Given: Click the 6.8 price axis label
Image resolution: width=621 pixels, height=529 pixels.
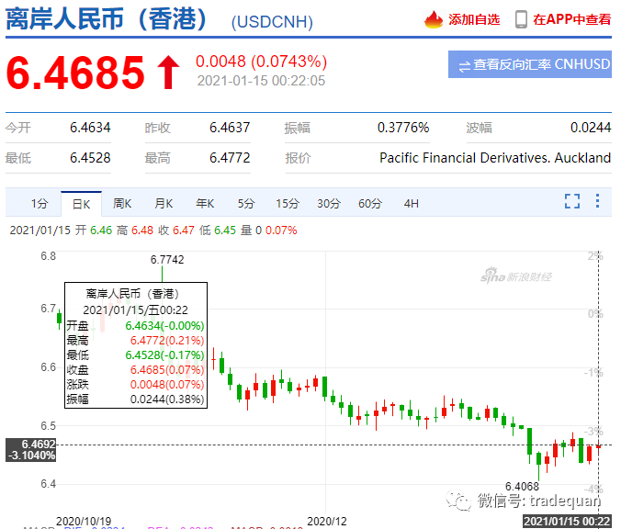Looking at the screenshot, I should (x=49, y=256).
